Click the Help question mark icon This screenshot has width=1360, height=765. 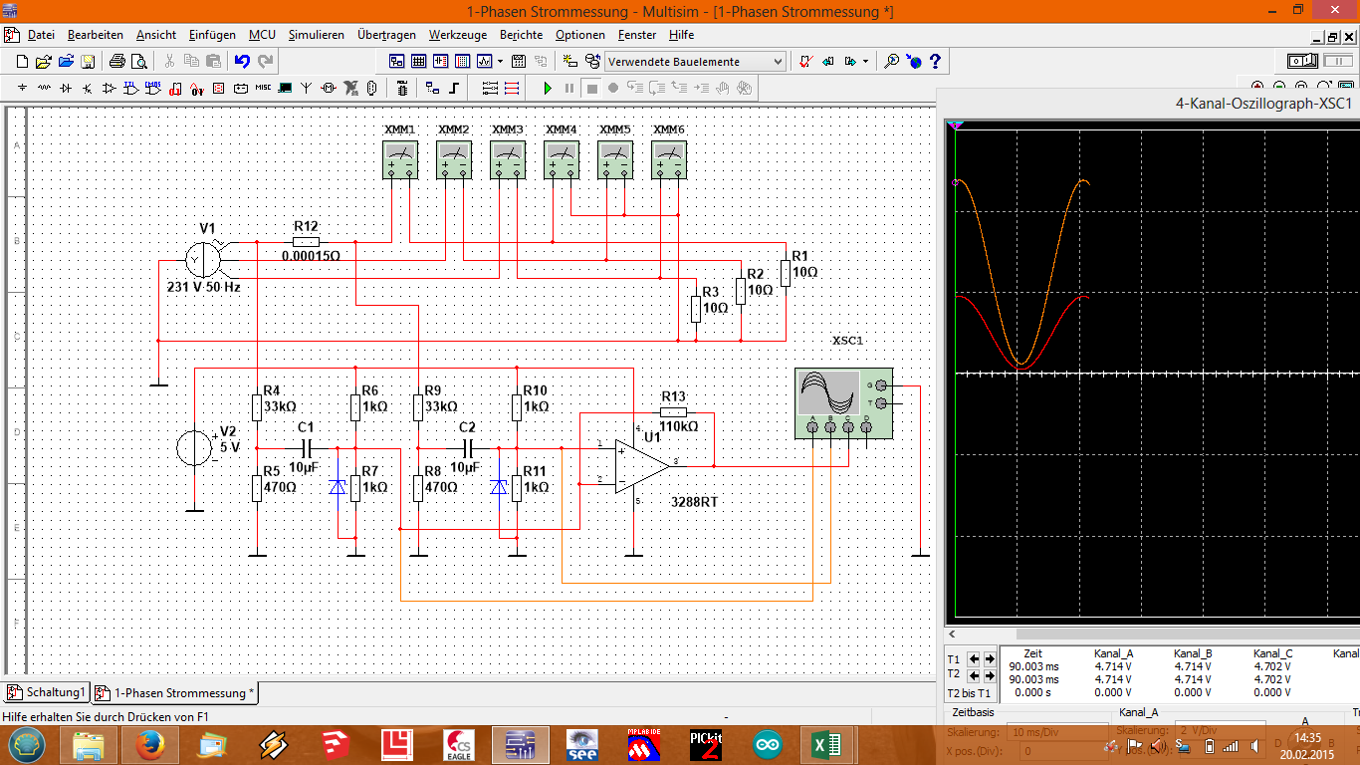(x=934, y=60)
